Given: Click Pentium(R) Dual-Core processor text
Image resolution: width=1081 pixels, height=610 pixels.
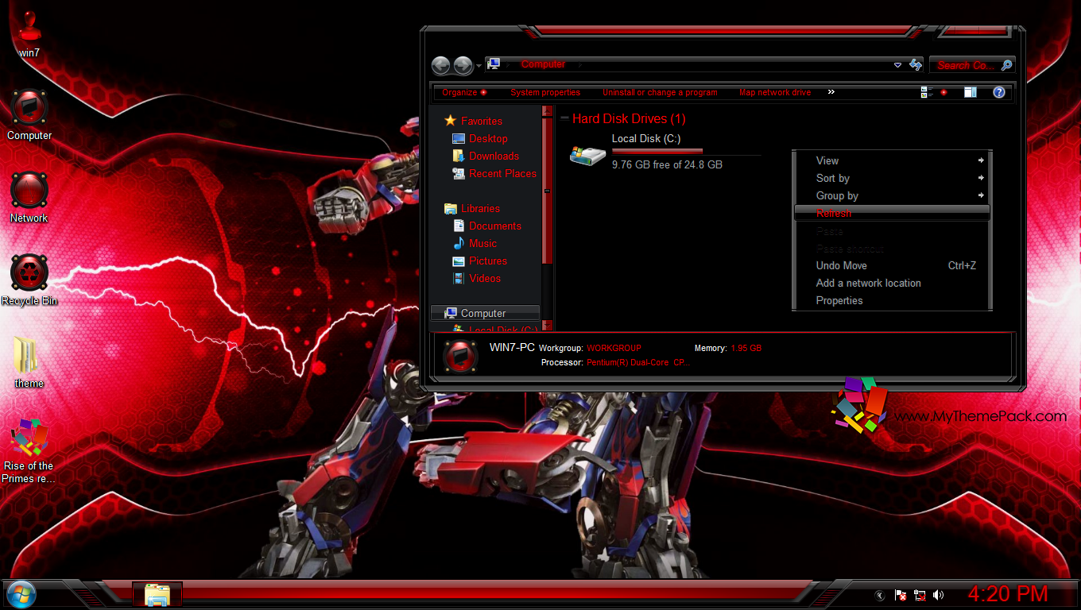Looking at the screenshot, I should pyautogui.click(x=638, y=362).
